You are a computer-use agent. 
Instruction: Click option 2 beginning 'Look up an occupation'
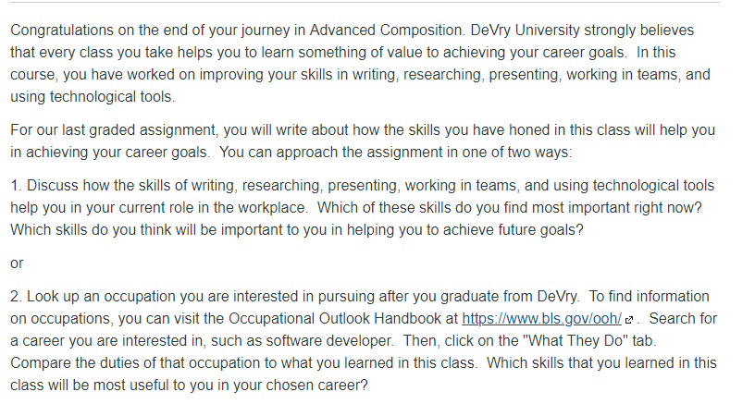pos(364,340)
